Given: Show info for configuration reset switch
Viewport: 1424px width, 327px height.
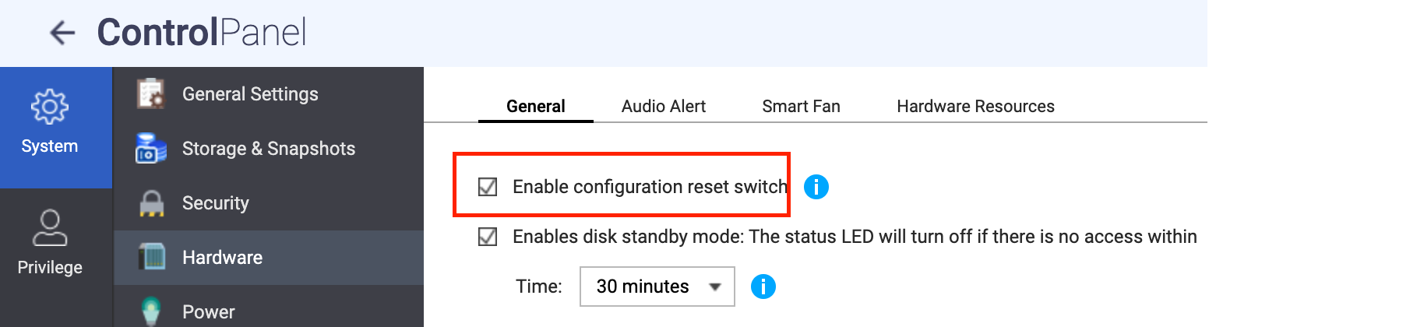Looking at the screenshot, I should click(816, 187).
